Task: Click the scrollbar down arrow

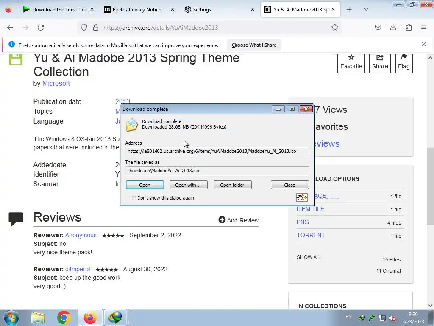Action: pyautogui.click(x=430, y=306)
